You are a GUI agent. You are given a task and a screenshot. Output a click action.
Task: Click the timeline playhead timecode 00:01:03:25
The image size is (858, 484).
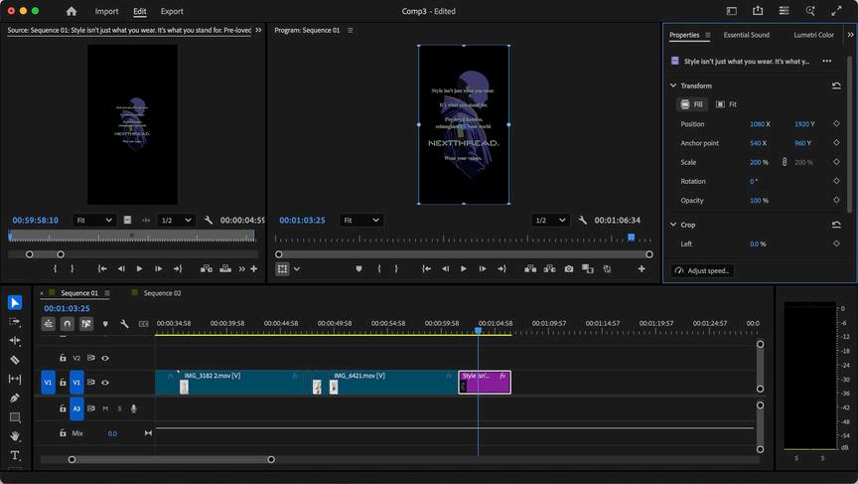pos(67,308)
